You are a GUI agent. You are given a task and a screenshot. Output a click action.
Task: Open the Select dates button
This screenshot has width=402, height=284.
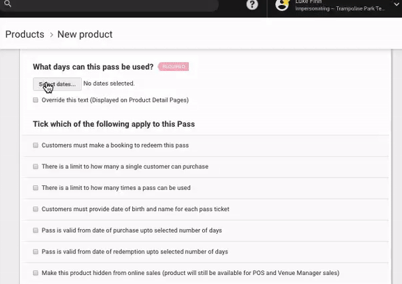pos(57,84)
